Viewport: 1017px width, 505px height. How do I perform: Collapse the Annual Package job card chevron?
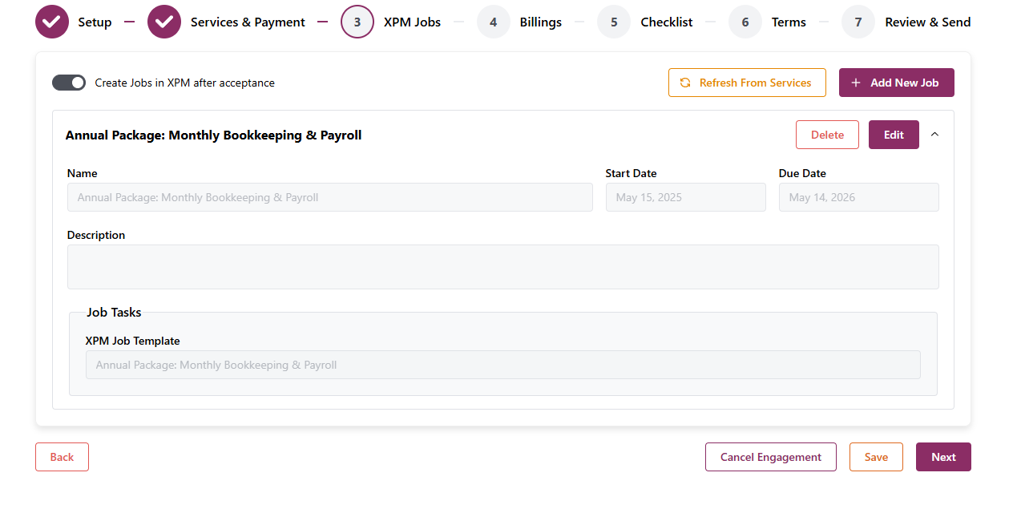tap(934, 135)
